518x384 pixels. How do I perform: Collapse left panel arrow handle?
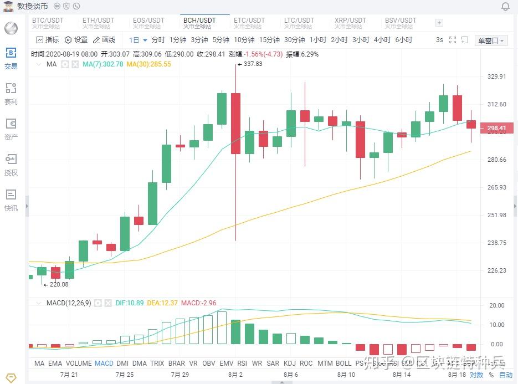coord(27,206)
